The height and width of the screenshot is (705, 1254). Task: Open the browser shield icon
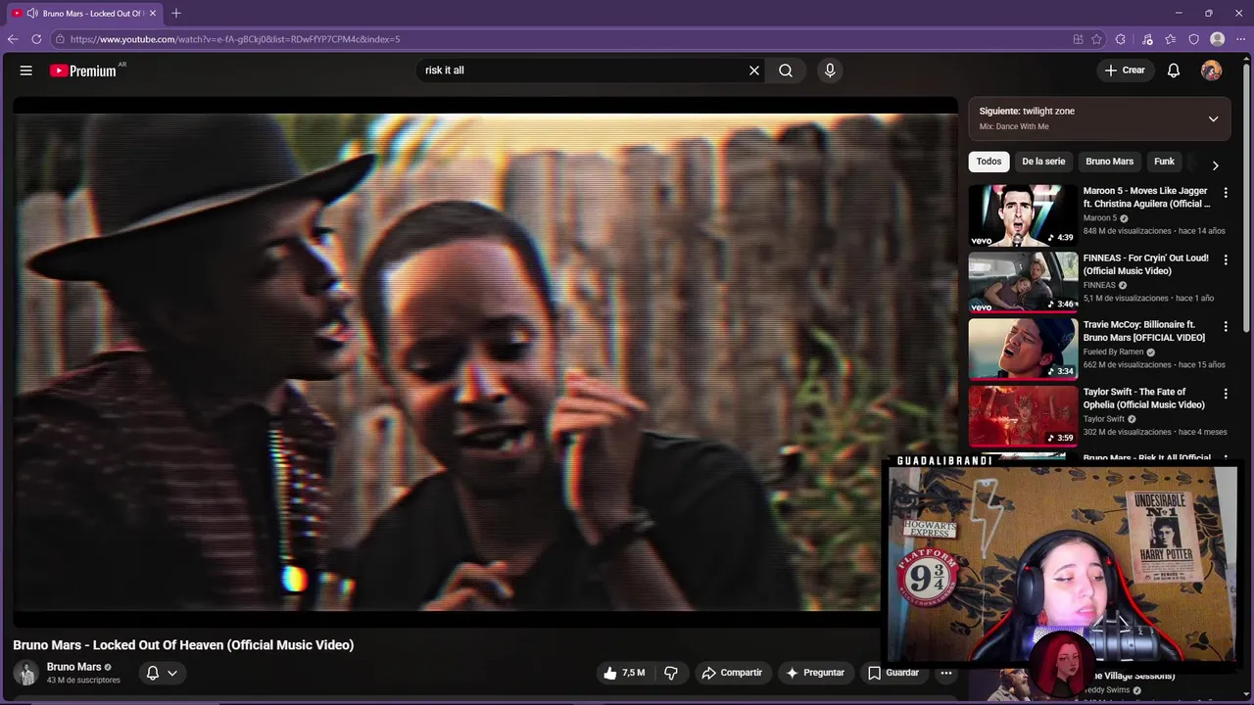pyautogui.click(x=1194, y=39)
